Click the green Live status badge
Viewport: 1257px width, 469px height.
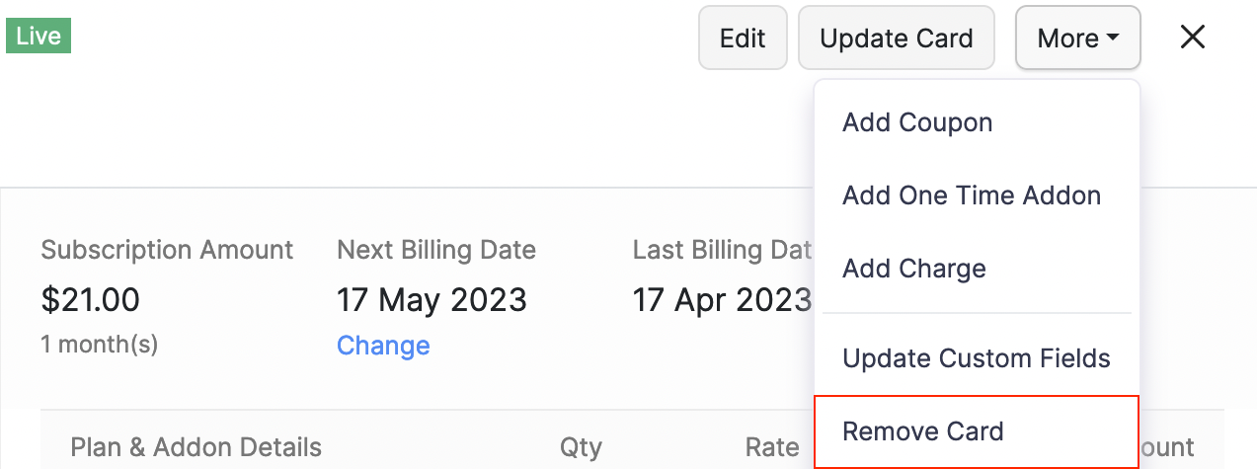[x=39, y=37]
